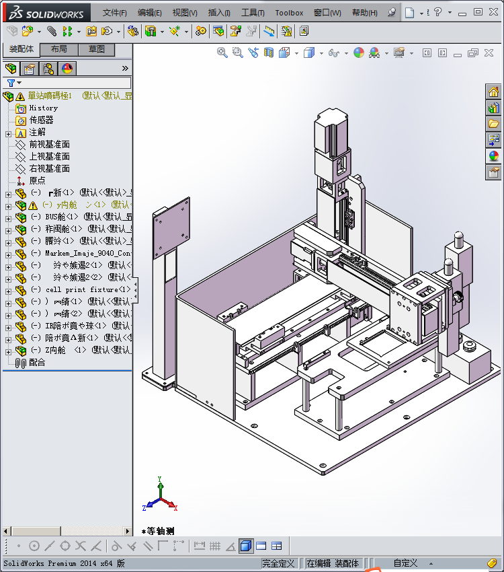Toggle the left panel split button in the view toolbar
504x572 pixels.
pyautogui.click(x=427, y=53)
